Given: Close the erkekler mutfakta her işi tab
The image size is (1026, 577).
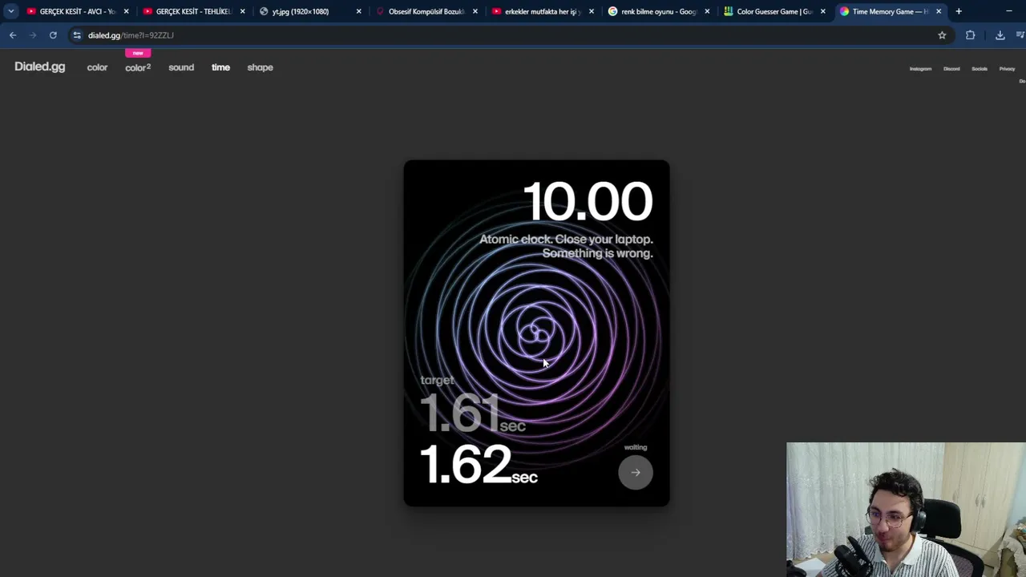Looking at the screenshot, I should pos(592,11).
